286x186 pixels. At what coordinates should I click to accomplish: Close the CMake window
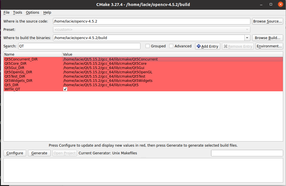281,4
